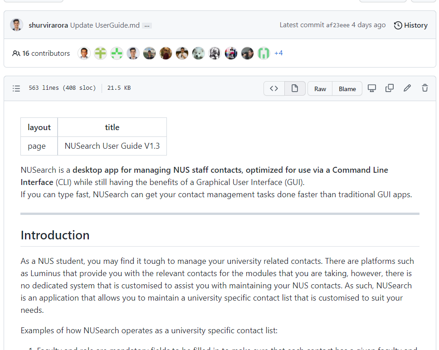Click the 'NUSearch User Guide V1.3' table cell
Image resolution: width=439 pixels, height=350 pixels.
tap(112, 146)
